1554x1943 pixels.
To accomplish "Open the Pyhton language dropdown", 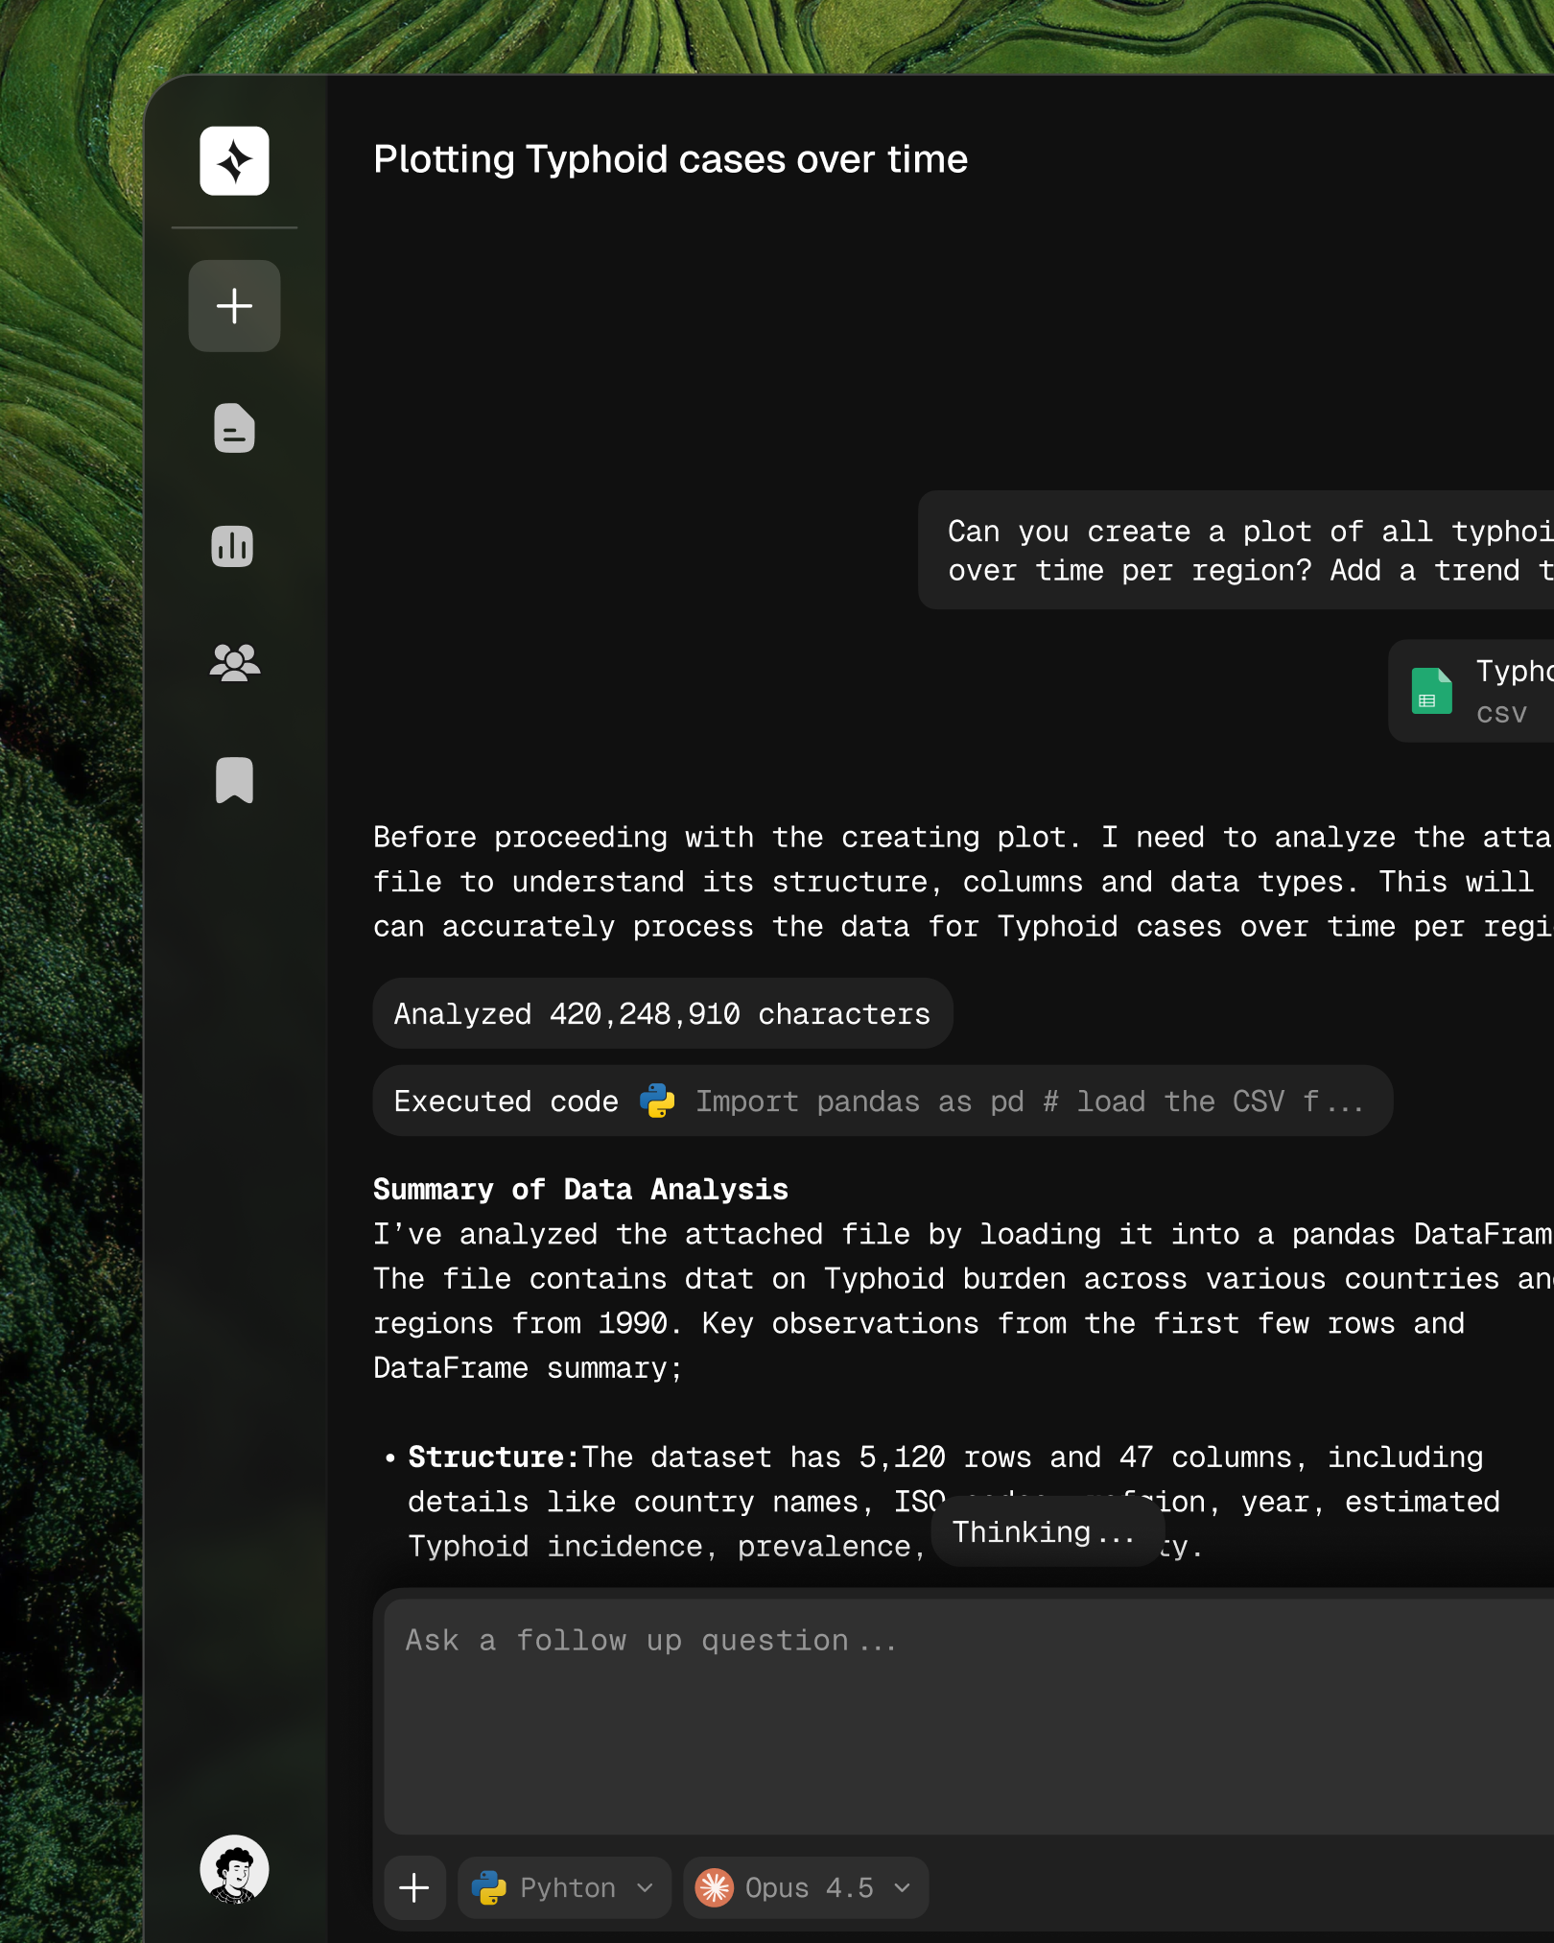I will point(564,1887).
